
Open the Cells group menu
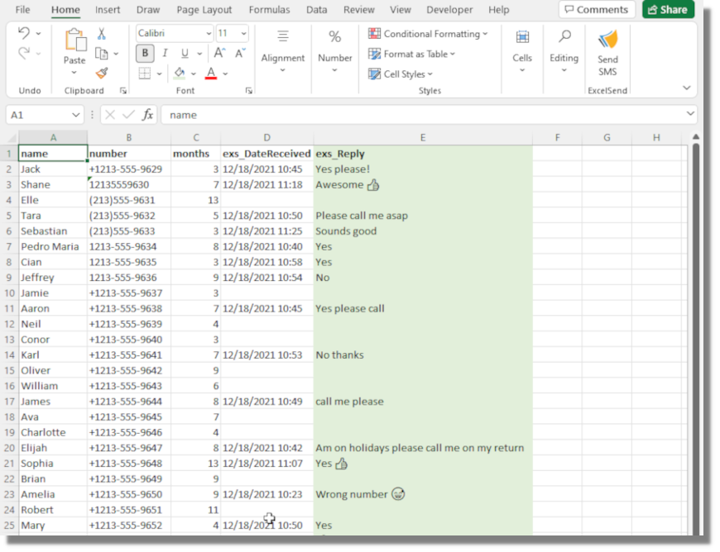tap(522, 50)
